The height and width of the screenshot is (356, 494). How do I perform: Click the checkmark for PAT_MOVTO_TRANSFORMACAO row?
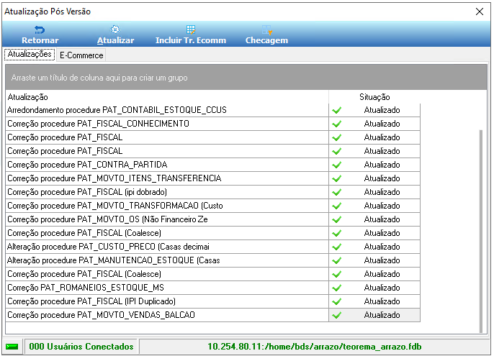pos(337,206)
